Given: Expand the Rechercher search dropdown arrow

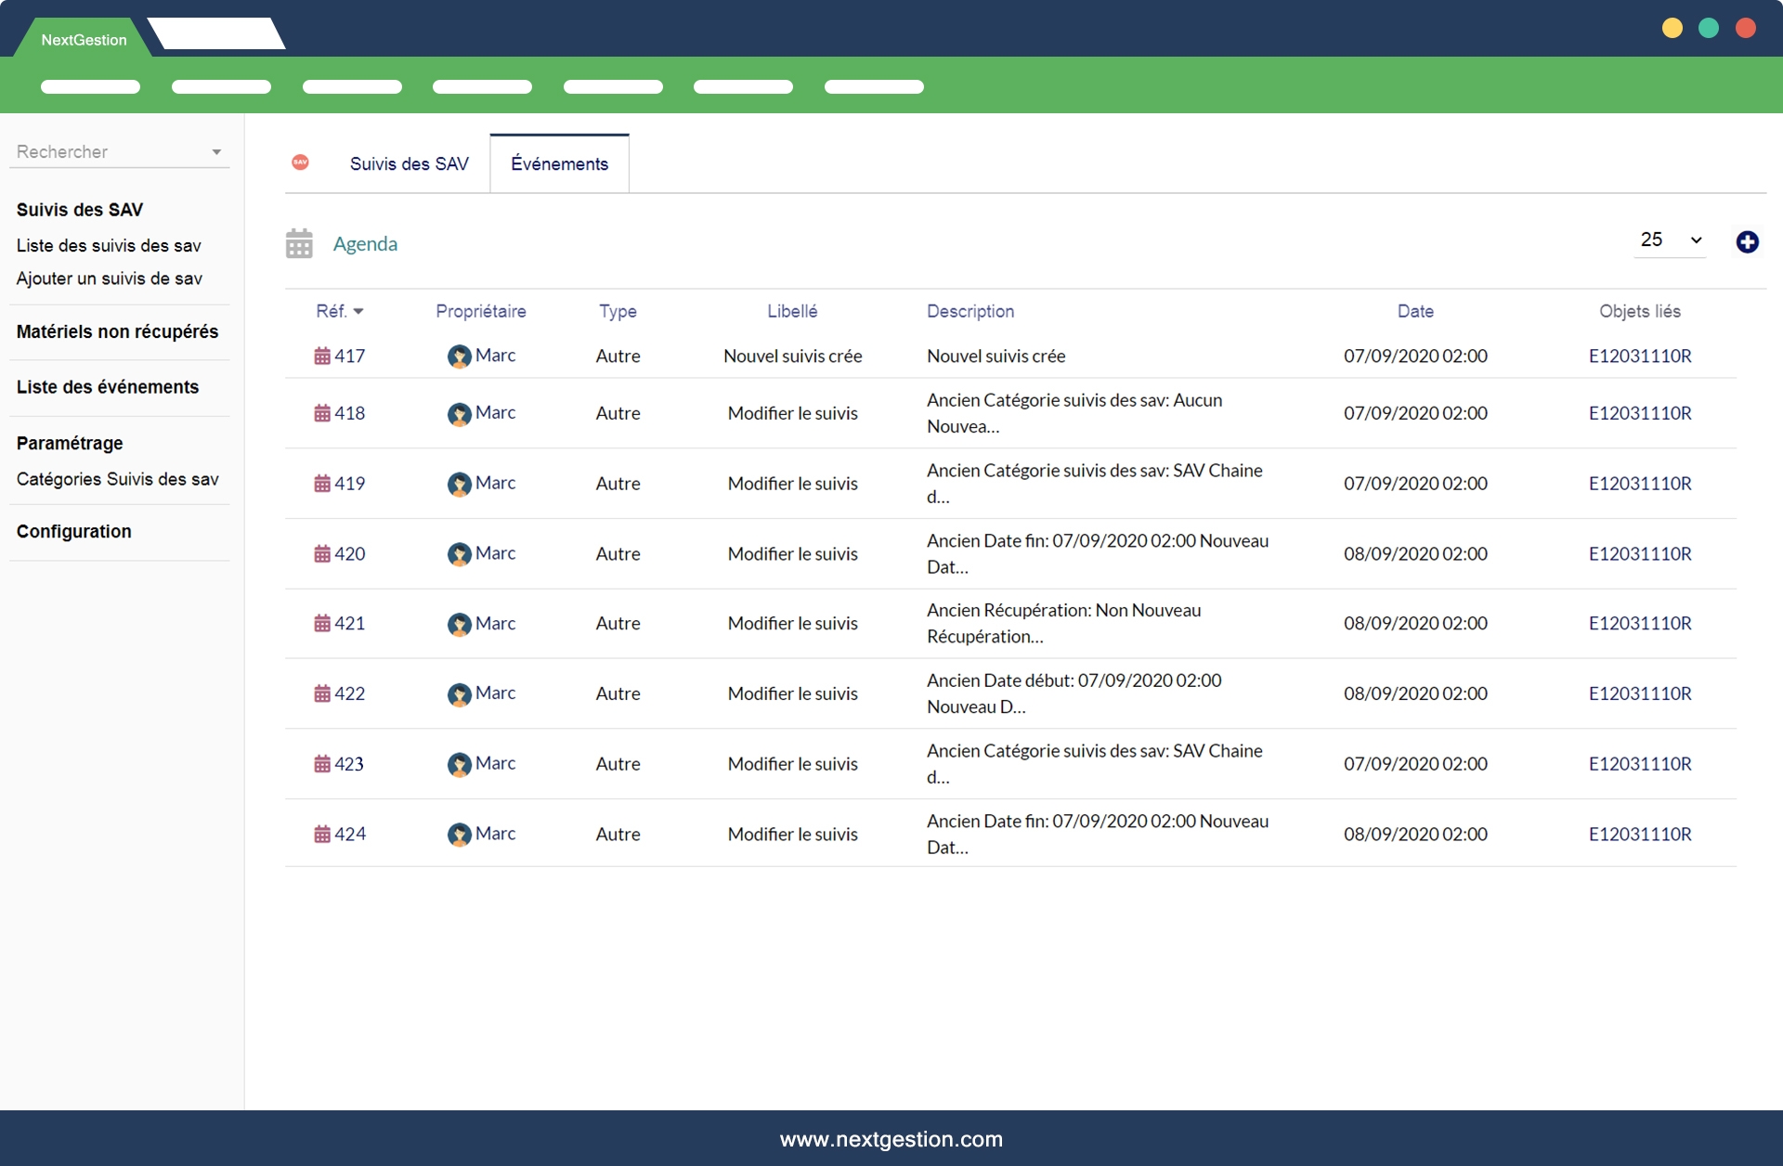Looking at the screenshot, I should point(216,152).
